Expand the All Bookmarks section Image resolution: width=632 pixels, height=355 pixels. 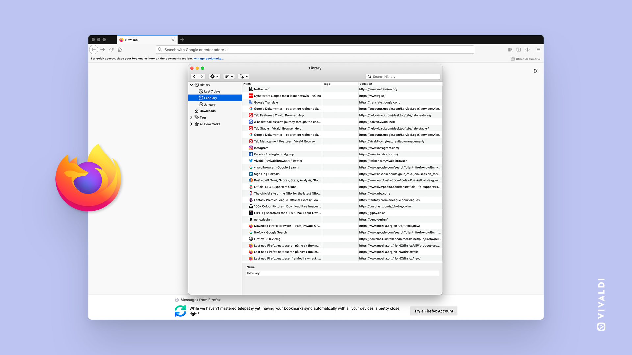[x=191, y=124]
